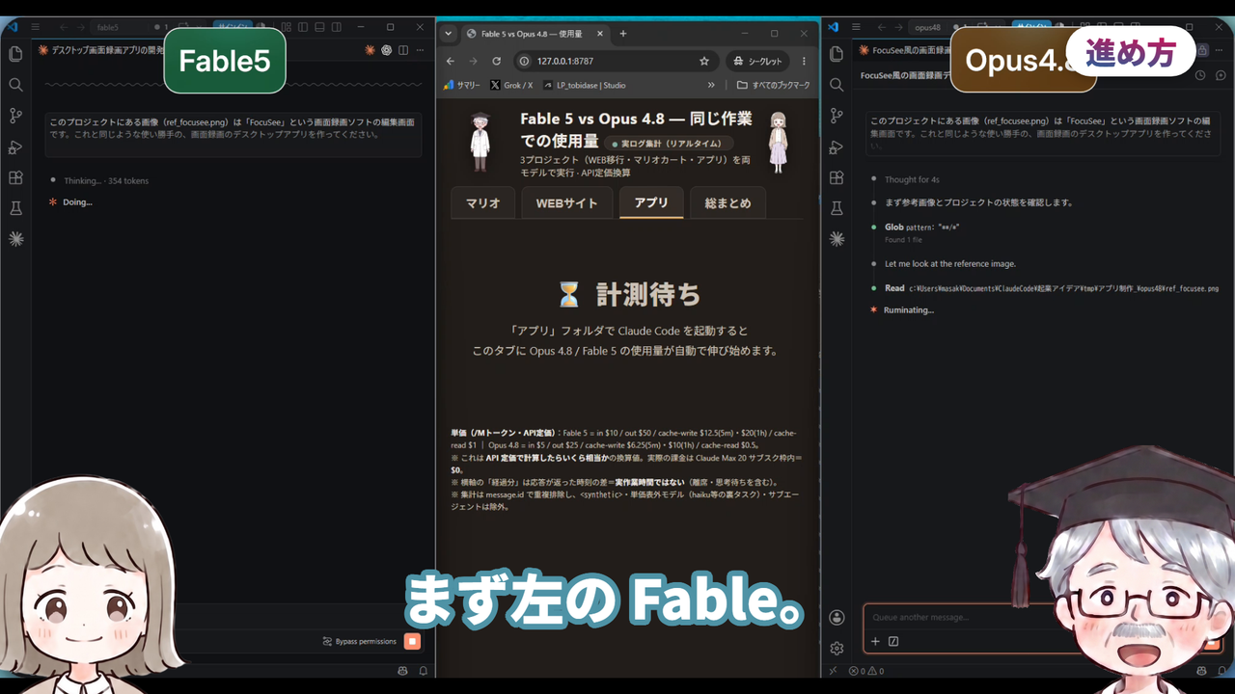
Task: Open Run and Debug in right VS Code window
Action: [837, 147]
